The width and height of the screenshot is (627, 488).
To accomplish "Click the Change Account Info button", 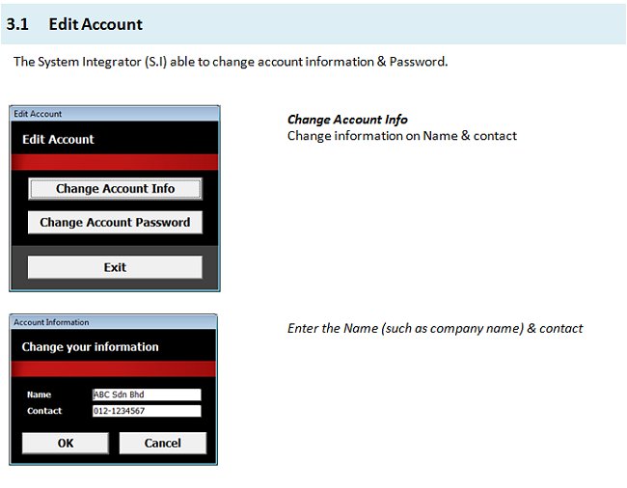I will (x=115, y=189).
